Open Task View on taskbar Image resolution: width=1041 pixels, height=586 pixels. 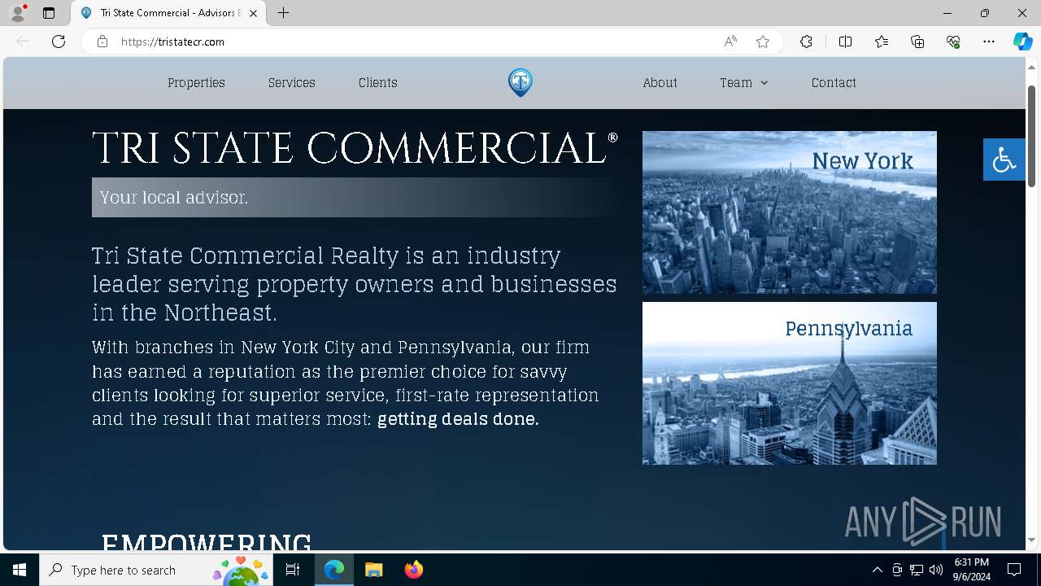[293, 570]
